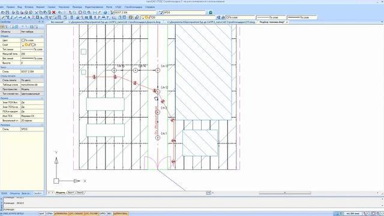384x216 pixels.
Task: Click the layout tabs scroll-left arrow
Action: pyautogui.click(x=49, y=193)
